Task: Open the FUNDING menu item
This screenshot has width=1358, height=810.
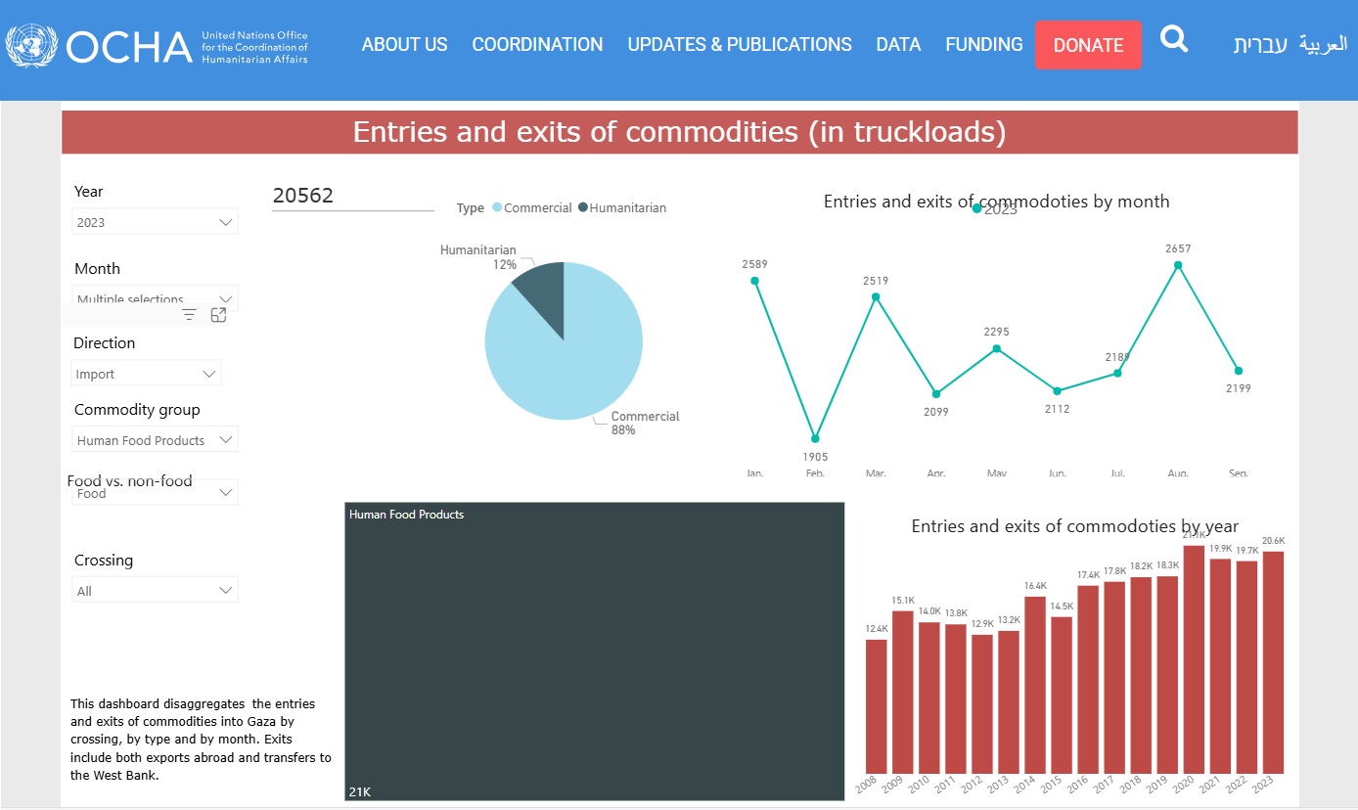Action: 983,45
